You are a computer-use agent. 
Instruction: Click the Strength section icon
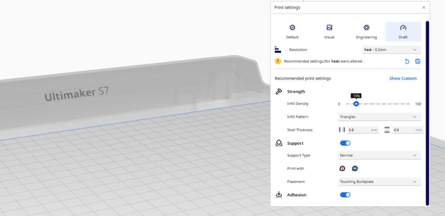[x=279, y=91]
